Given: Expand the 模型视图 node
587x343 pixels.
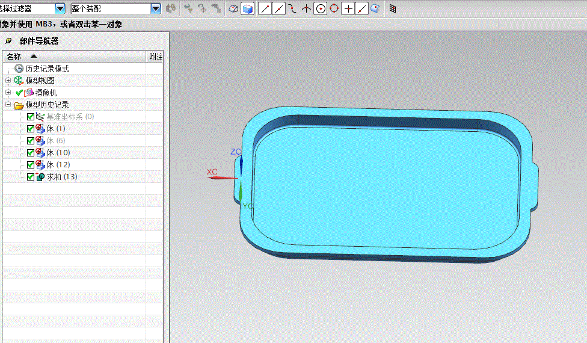Looking at the screenshot, I should click(x=8, y=81).
